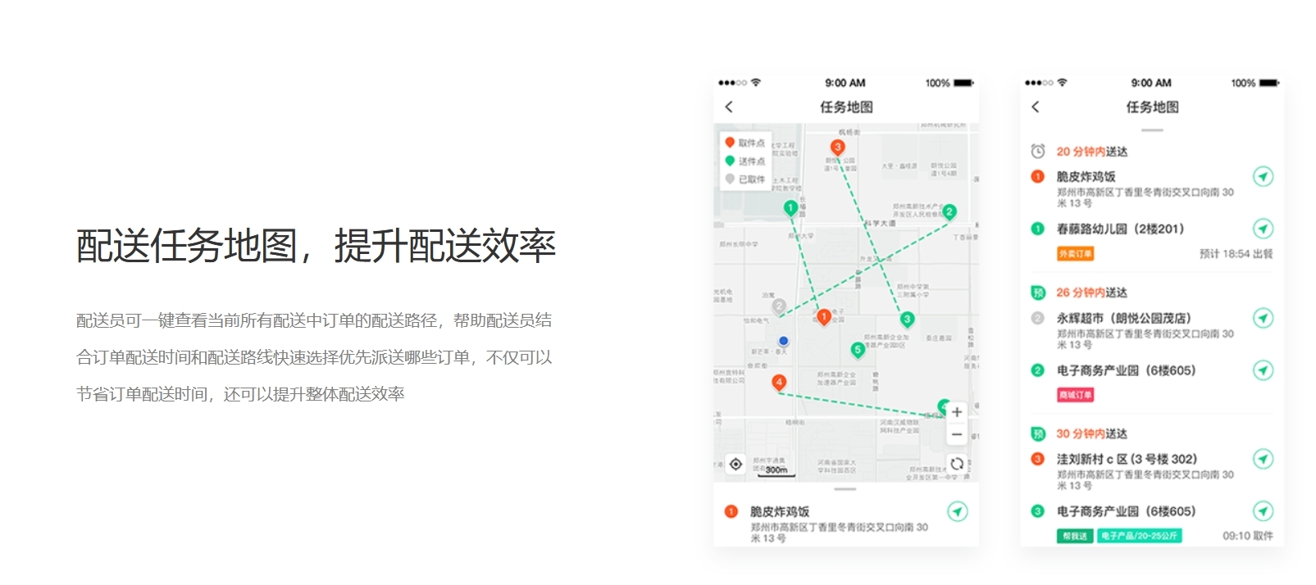The image size is (1316, 585).
Task: Refresh the map with the reload icon
Action: [x=956, y=464]
